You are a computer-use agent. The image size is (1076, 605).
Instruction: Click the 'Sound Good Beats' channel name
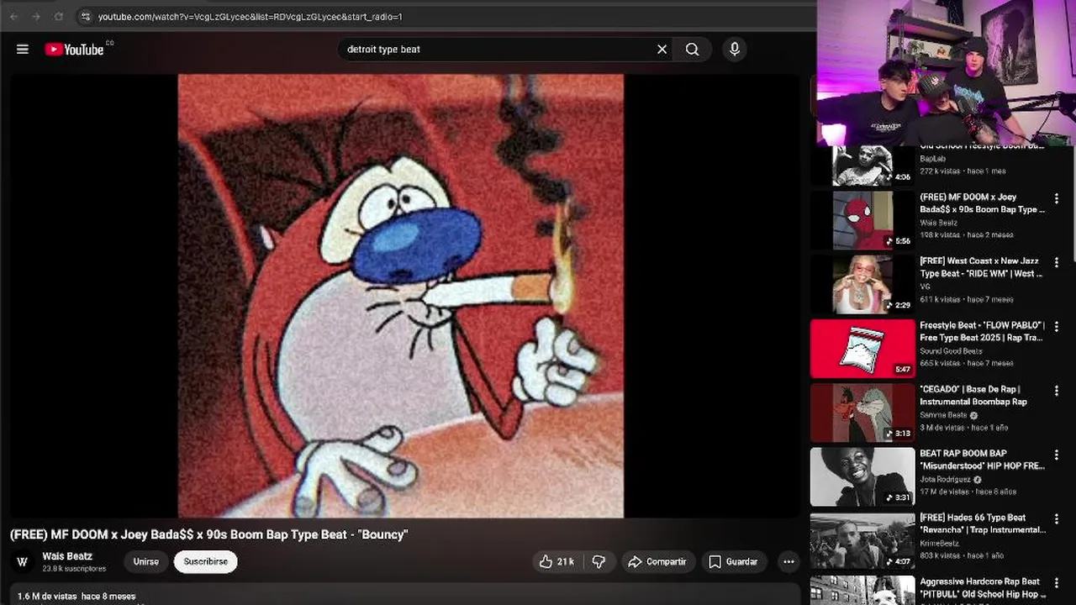[x=951, y=351]
